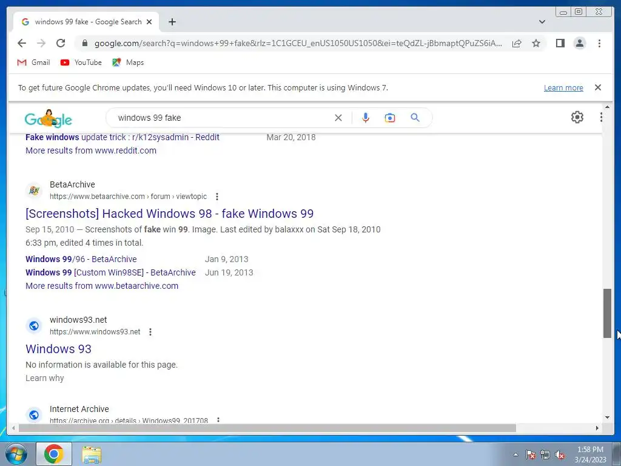Search by image with the camera icon
This screenshot has width=621, height=466.
390,118
